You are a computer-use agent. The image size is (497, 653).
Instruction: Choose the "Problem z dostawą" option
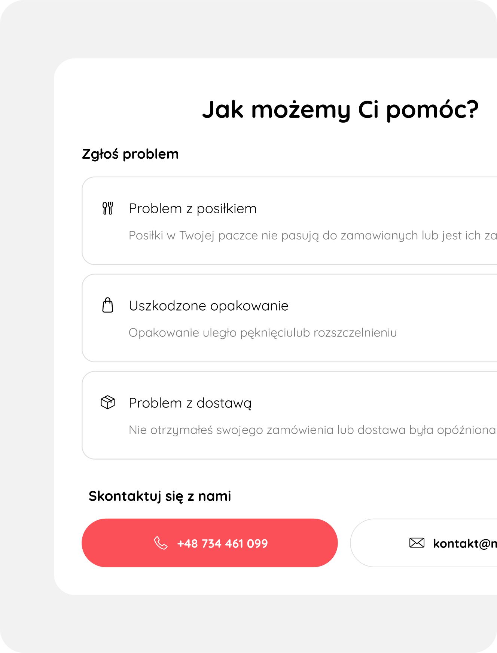(190, 403)
